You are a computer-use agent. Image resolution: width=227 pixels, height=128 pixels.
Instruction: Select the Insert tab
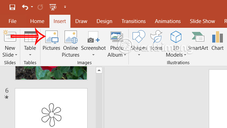[x=60, y=21]
